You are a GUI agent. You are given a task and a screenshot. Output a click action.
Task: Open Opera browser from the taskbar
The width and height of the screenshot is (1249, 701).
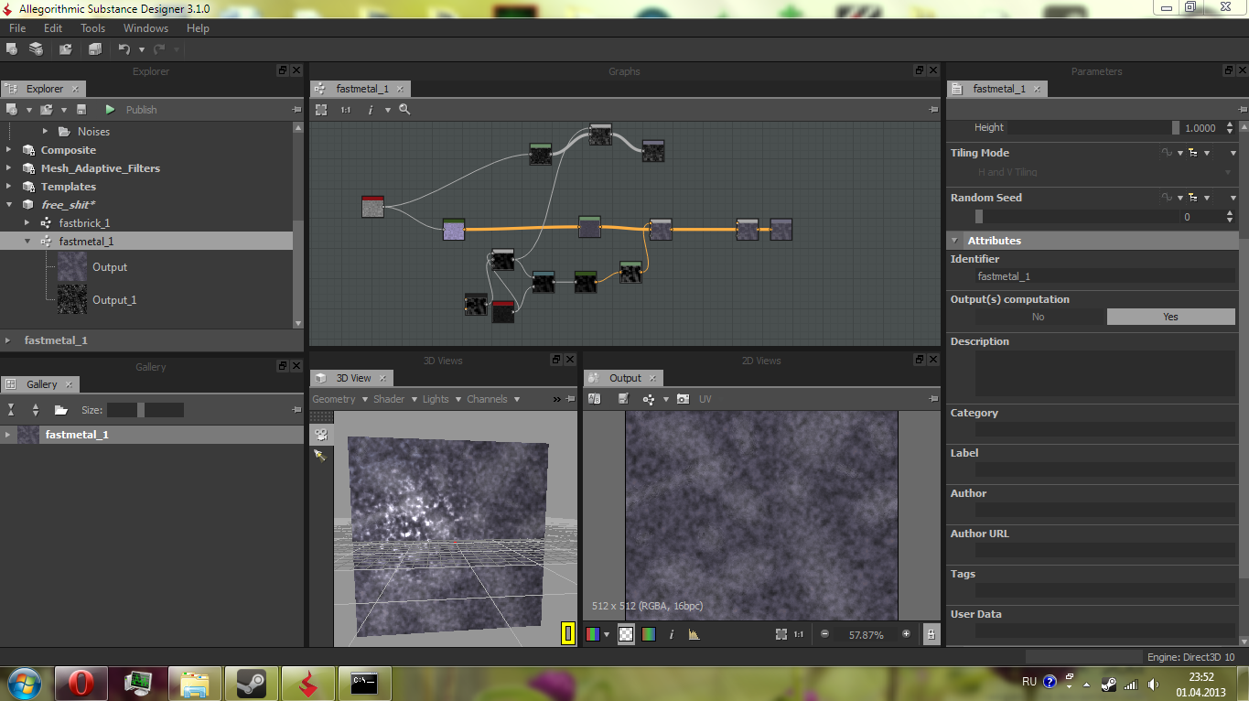pyautogui.click(x=81, y=684)
